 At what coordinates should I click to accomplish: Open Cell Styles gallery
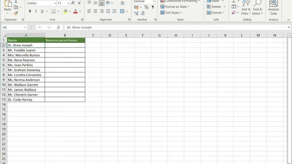click(x=171, y=13)
